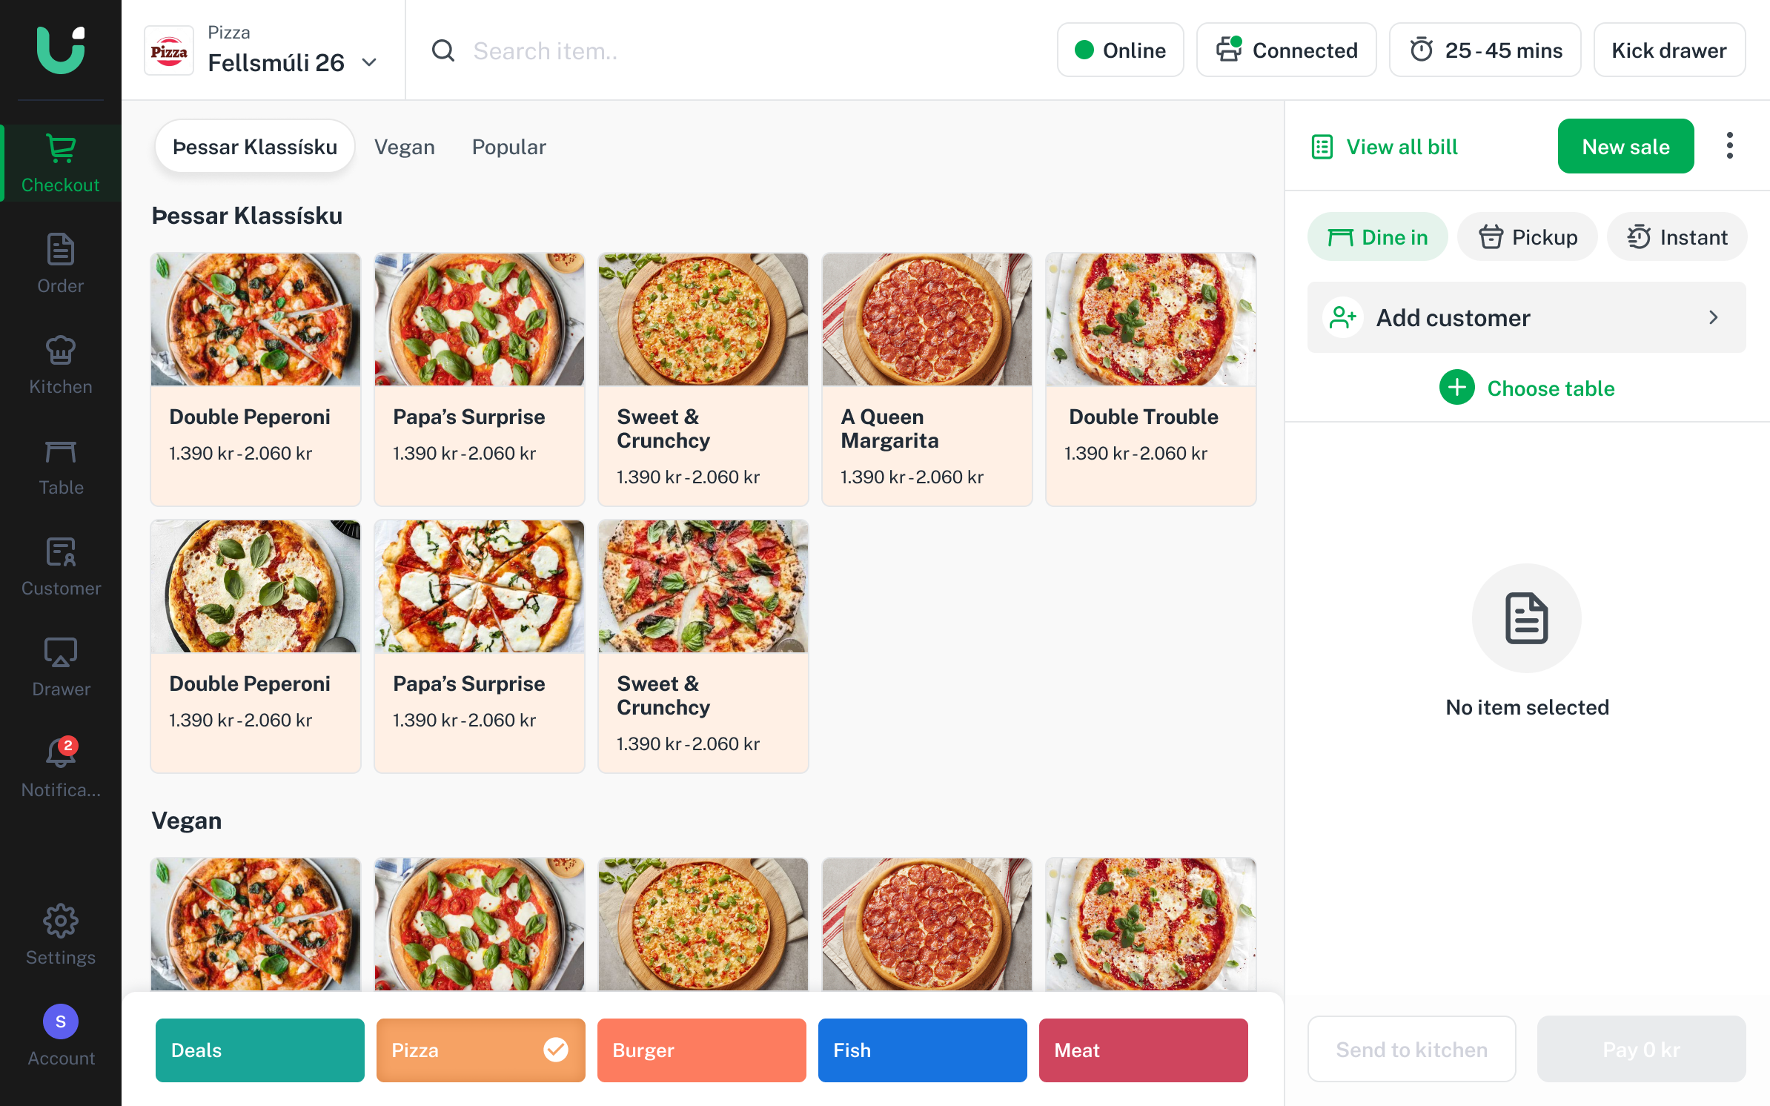Viewport: 1770px width, 1106px height.
Task: Open the Order section in sidebar
Action: 61,264
